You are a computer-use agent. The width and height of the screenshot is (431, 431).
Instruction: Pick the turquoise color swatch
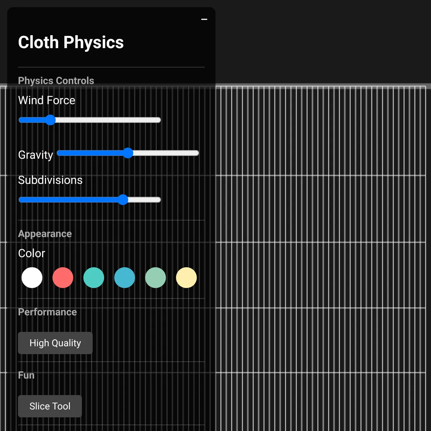pos(94,278)
